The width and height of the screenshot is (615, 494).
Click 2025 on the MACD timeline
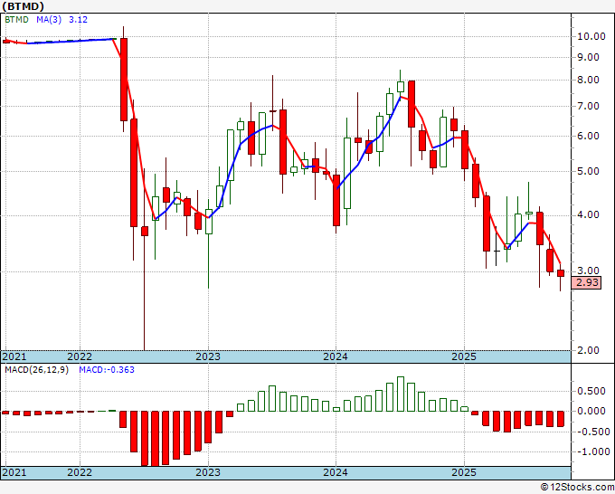464,472
